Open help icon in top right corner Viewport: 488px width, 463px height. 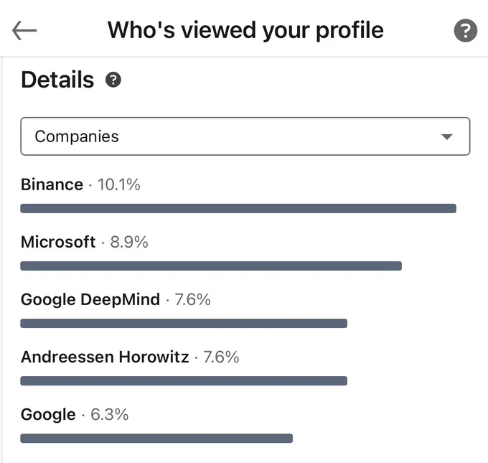[465, 31]
